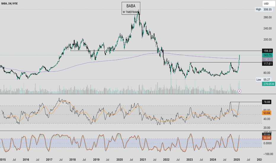Select the BABA, 1W, NYSE symbol label
Image resolution: width=276 pixels, height=163 pixels.
point(9,3)
